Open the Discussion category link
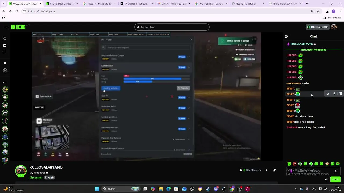This screenshot has width=344, height=193. [x=36, y=177]
